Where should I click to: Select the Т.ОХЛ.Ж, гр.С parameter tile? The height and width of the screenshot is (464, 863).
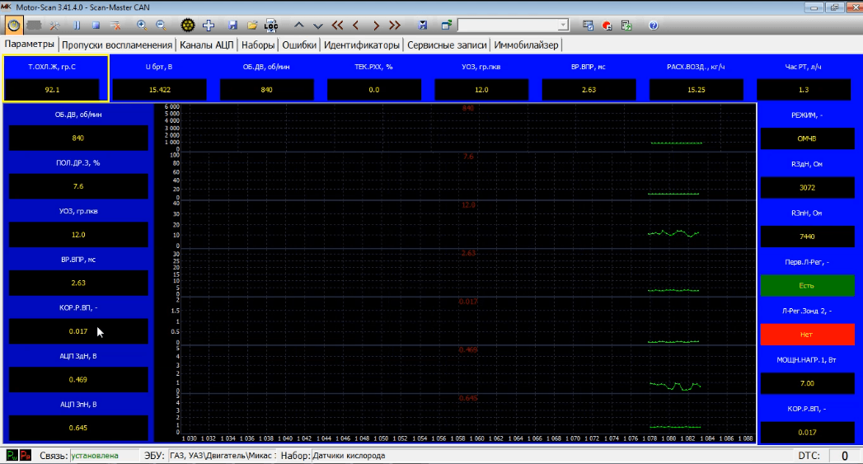(56, 78)
